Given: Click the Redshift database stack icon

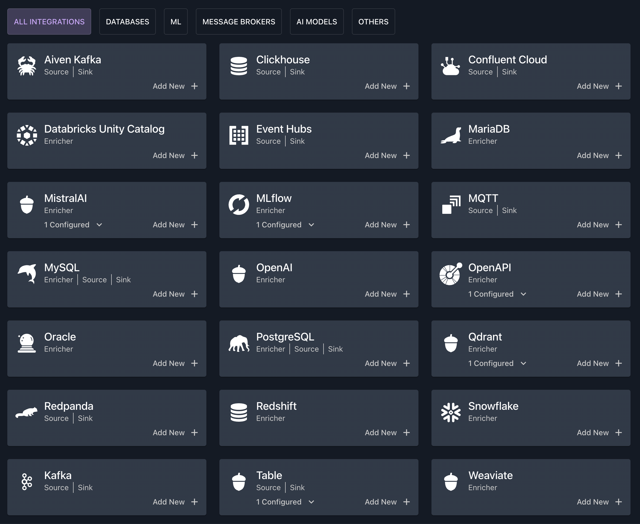Looking at the screenshot, I should (239, 412).
